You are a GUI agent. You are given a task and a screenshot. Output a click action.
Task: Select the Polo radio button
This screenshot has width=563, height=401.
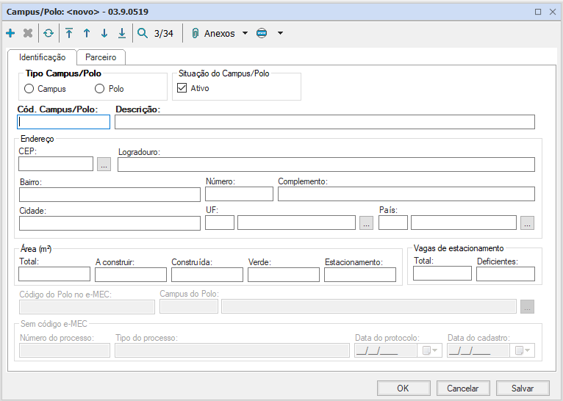pyautogui.click(x=100, y=89)
